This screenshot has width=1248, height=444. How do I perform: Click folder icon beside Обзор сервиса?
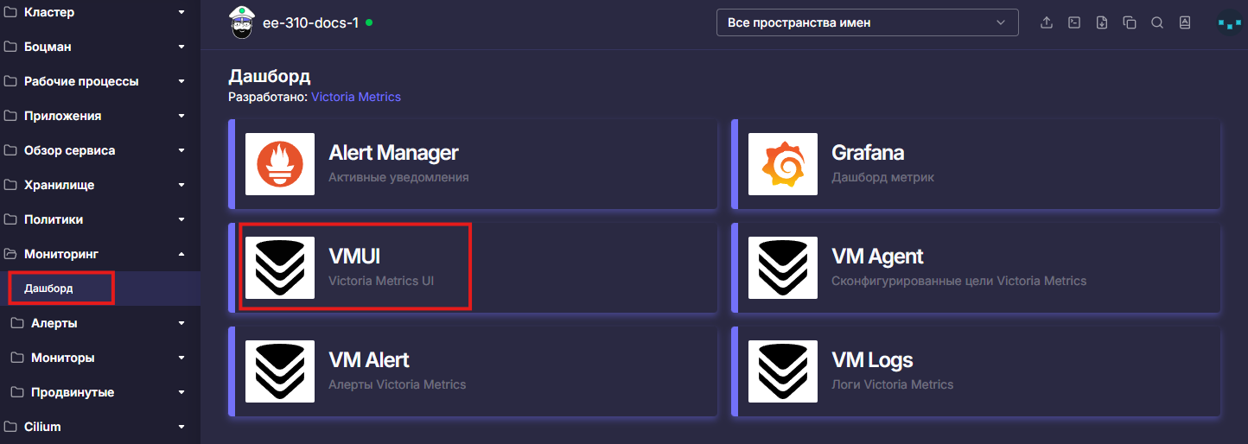(10, 150)
